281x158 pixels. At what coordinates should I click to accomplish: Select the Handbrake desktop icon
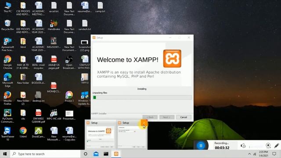[x=54, y=25]
